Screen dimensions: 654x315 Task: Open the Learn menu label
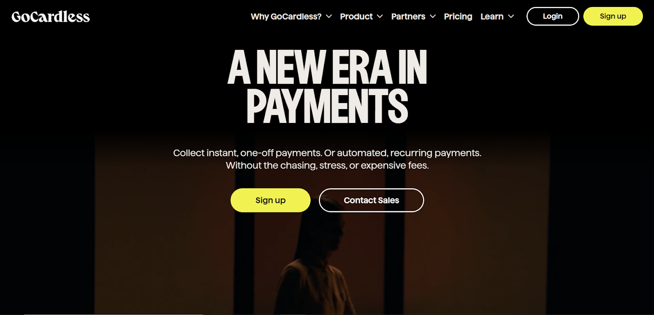pyautogui.click(x=492, y=16)
